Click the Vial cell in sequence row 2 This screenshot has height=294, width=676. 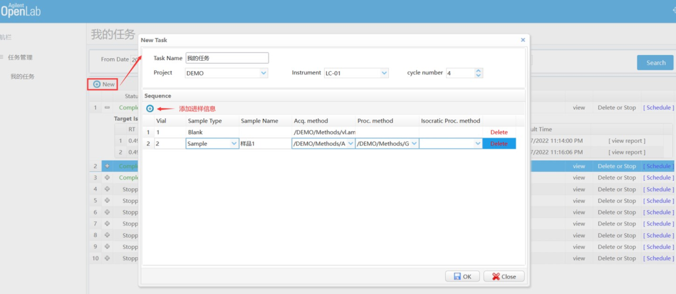pyautogui.click(x=170, y=143)
